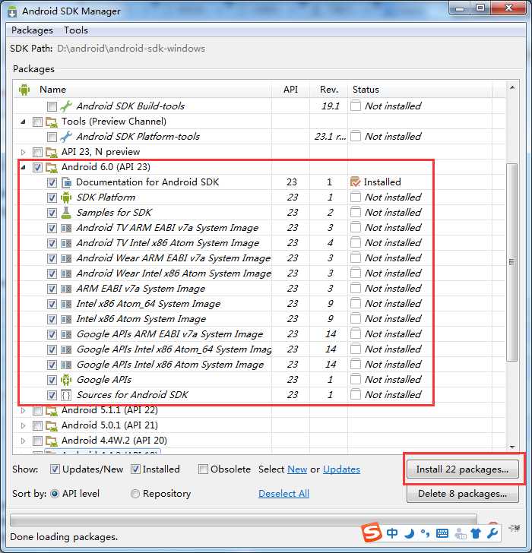Viewport: 532px width, 553px height.
Task: Click the Android robot icon of SDK Platform
Action: (x=66, y=197)
